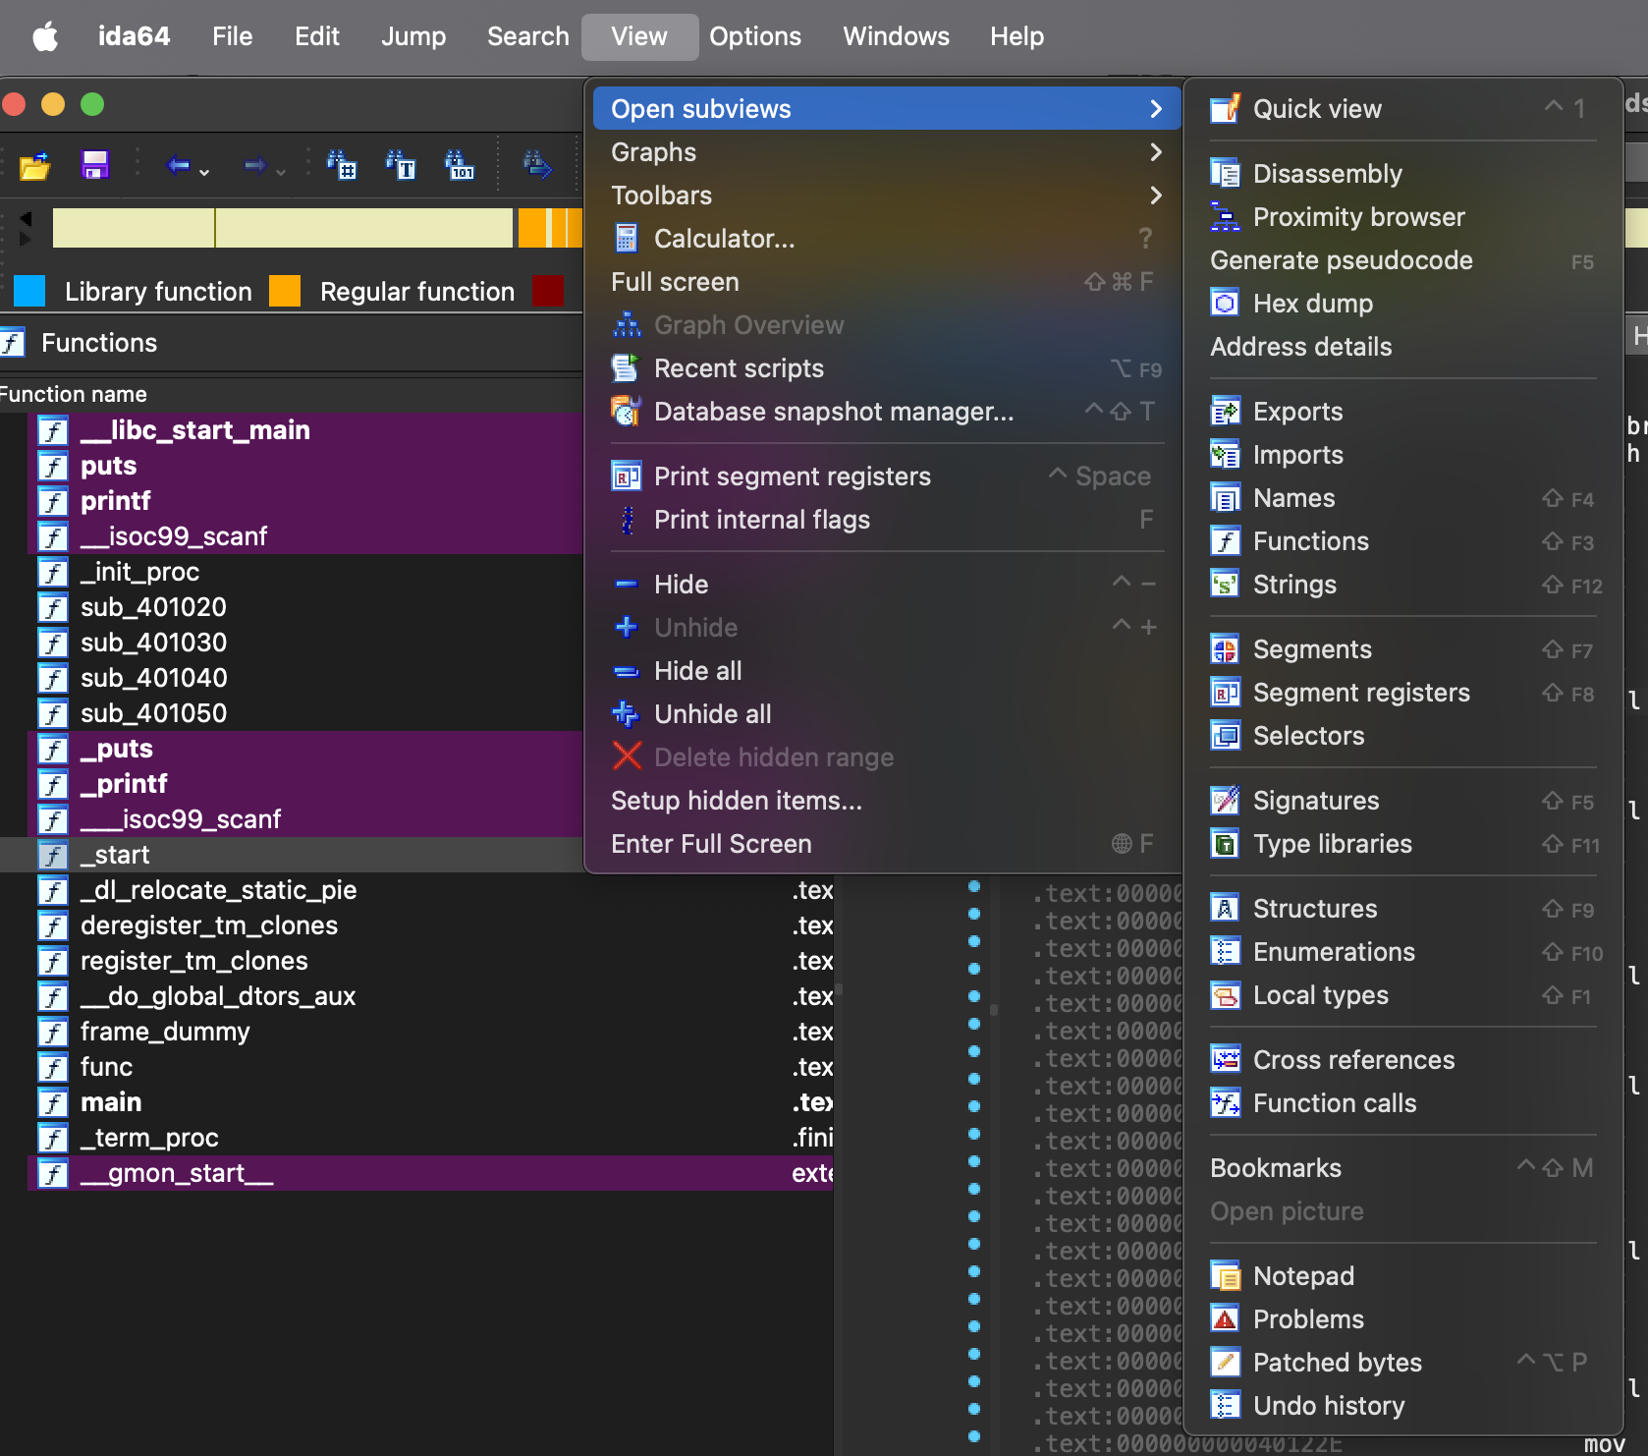Open the Signatures window
Image resolution: width=1648 pixels, height=1456 pixels.
[x=1402, y=801]
